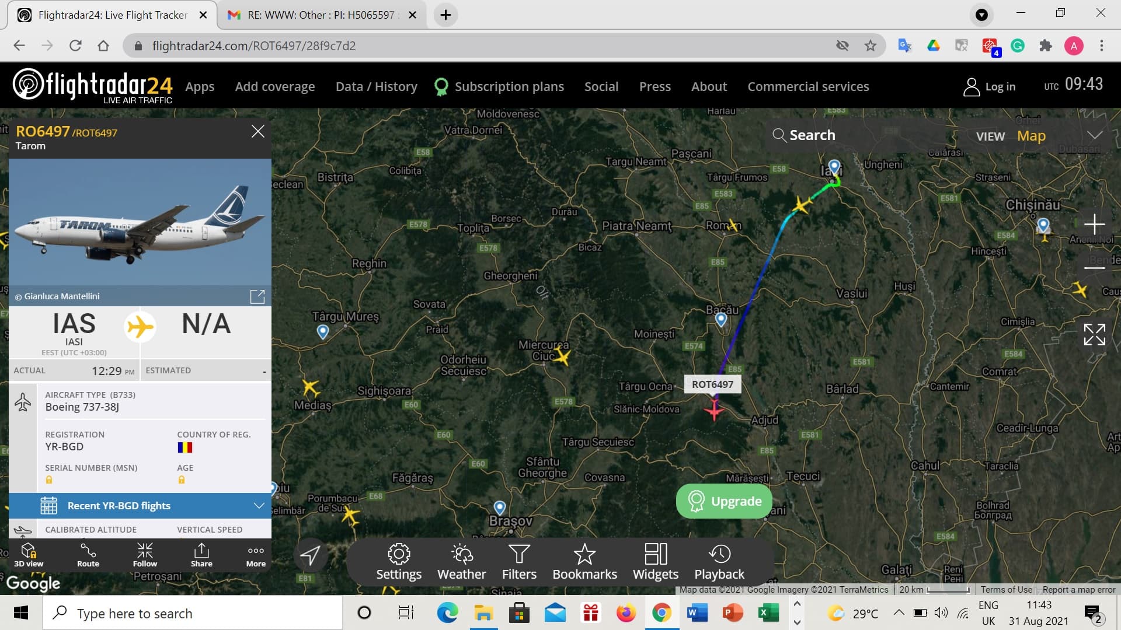
Task: Toggle Follow aircraft mode
Action: (x=145, y=554)
